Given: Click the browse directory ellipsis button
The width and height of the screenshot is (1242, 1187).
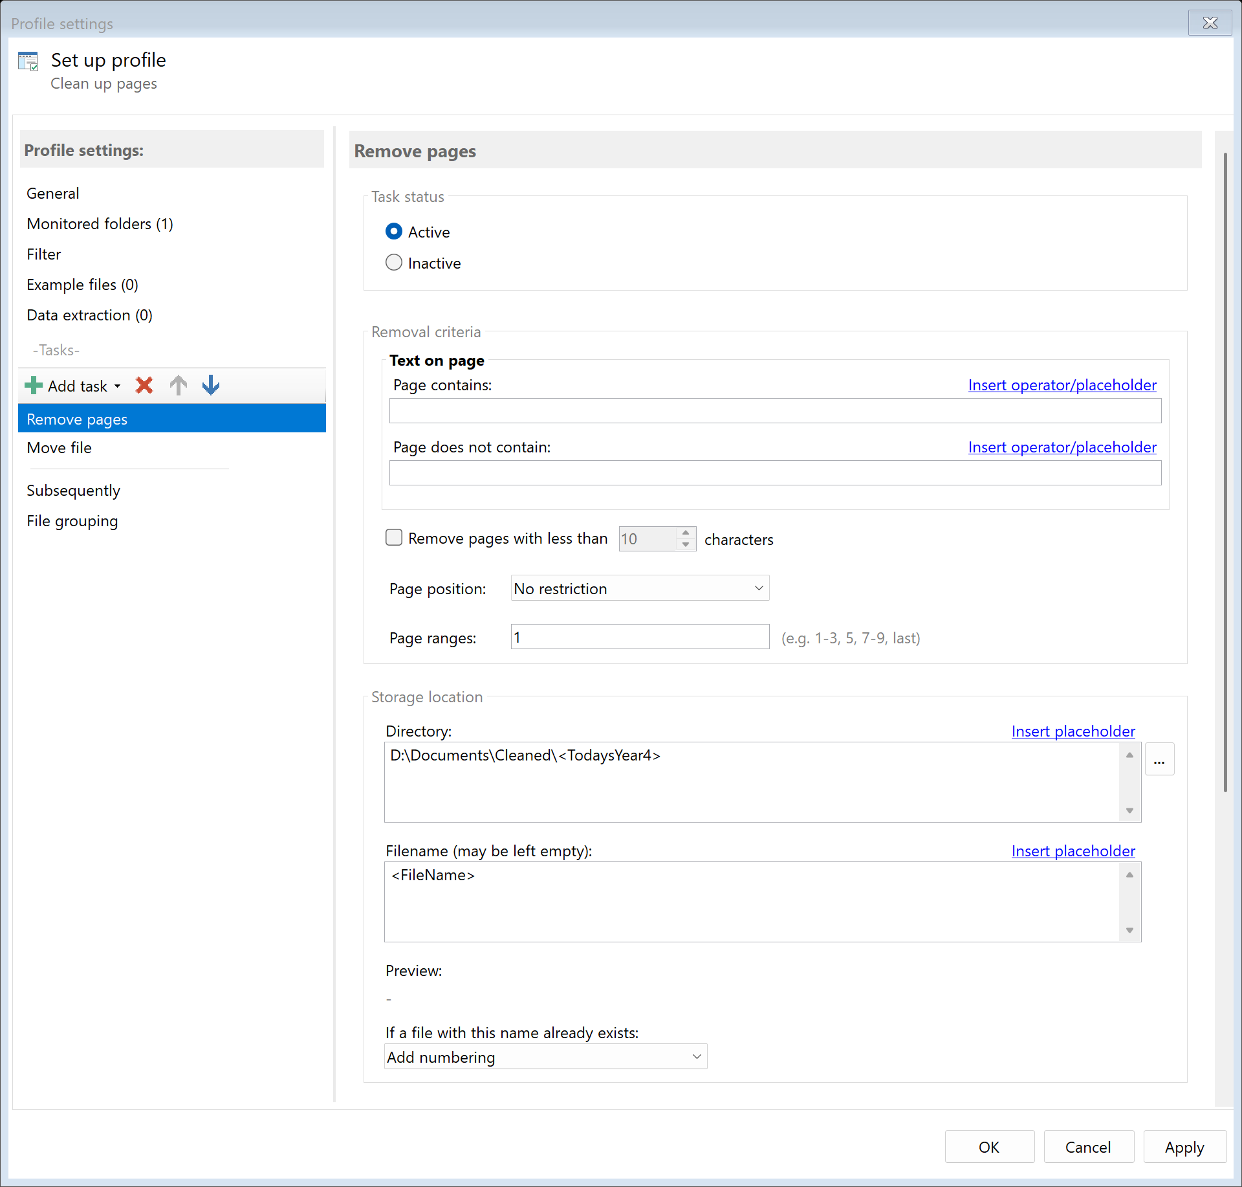Looking at the screenshot, I should click(1159, 759).
